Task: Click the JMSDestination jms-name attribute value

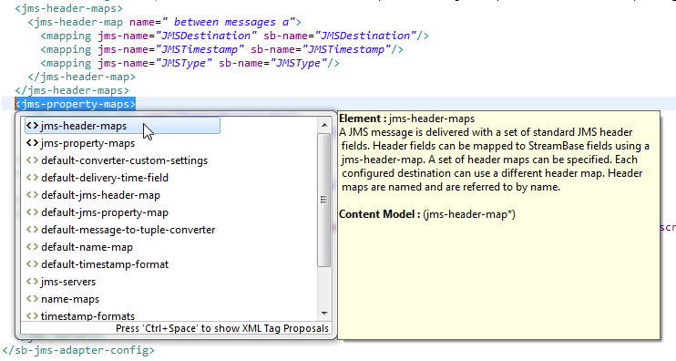Action: click(207, 36)
